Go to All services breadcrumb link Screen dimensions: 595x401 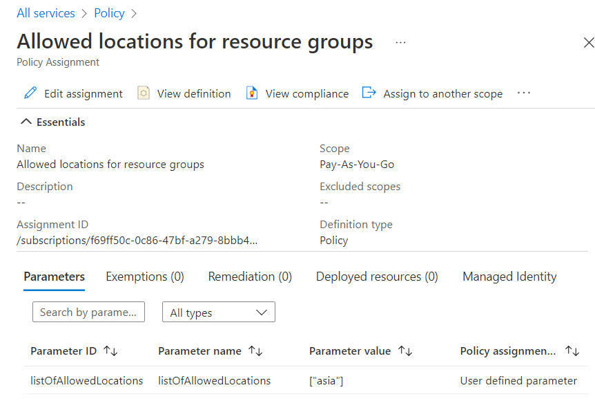pyautogui.click(x=46, y=13)
